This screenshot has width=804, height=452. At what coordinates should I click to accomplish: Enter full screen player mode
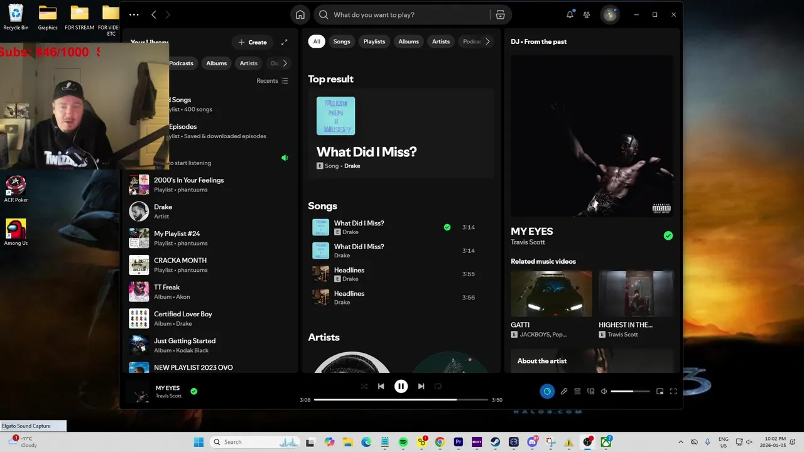673,391
